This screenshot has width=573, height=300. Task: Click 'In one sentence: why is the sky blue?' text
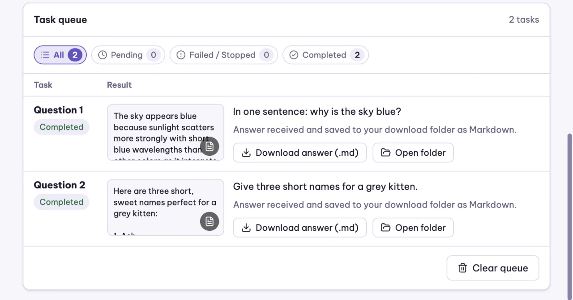click(x=317, y=112)
